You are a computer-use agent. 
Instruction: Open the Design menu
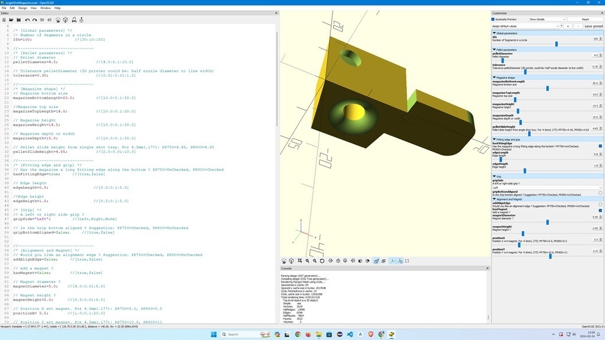point(23,8)
